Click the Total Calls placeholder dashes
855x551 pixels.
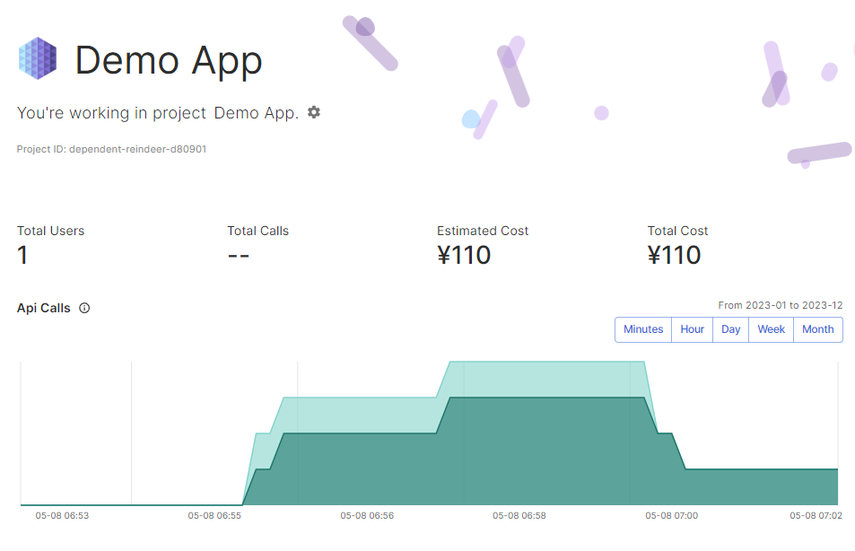point(238,256)
